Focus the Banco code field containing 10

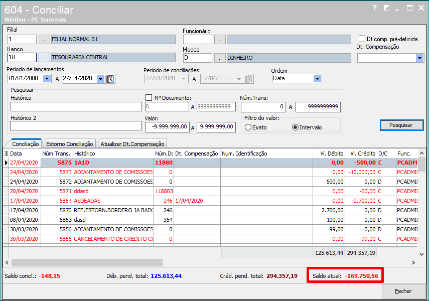pos(22,58)
